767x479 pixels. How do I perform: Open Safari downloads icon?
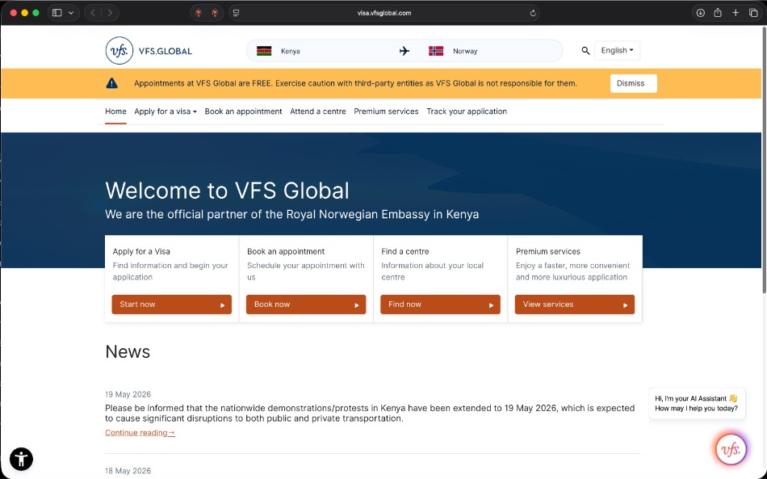point(700,13)
